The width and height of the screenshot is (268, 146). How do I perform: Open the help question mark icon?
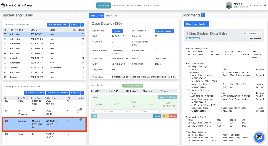coord(265,5)
